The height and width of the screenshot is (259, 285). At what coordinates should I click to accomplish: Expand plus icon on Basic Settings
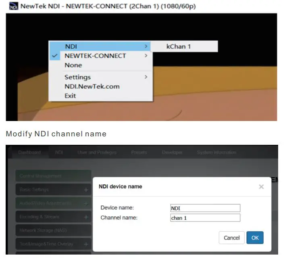click(86, 190)
